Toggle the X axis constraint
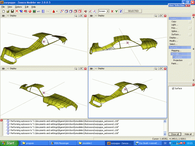This screenshot has height=146, width=195. pyautogui.click(x=112, y=11)
